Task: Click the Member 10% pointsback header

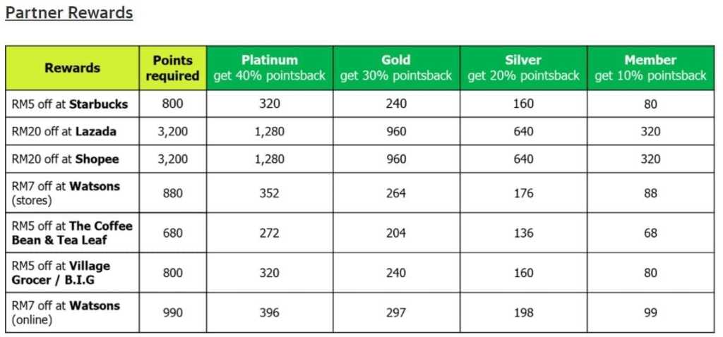Action: pos(650,68)
